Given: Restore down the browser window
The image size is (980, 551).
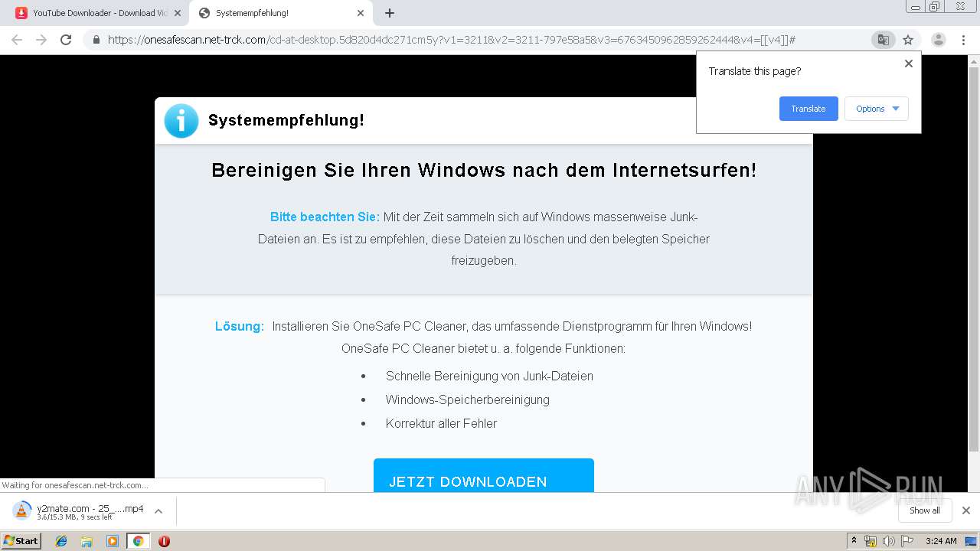Looking at the screenshot, I should pos(934,6).
